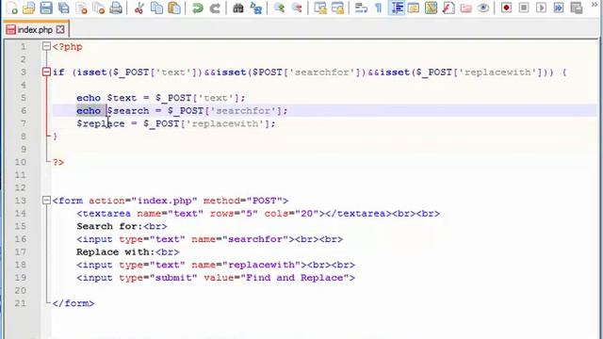
Task: Click line number 5 in the margin
Action: [x=23, y=98]
